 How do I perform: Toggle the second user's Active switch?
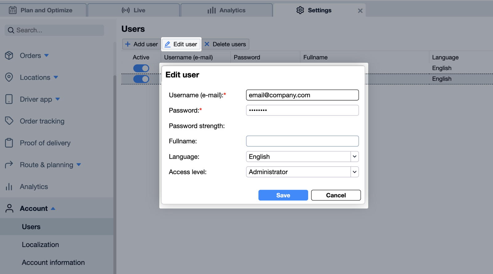141,79
